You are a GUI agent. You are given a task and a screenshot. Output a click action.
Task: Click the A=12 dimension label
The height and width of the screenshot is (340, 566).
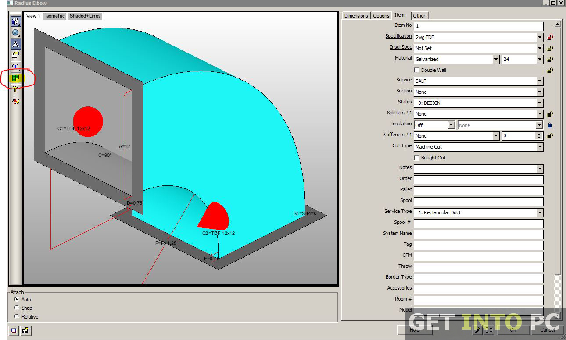(x=125, y=146)
